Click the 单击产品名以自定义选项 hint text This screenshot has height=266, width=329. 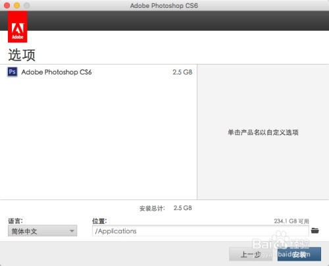263,132
